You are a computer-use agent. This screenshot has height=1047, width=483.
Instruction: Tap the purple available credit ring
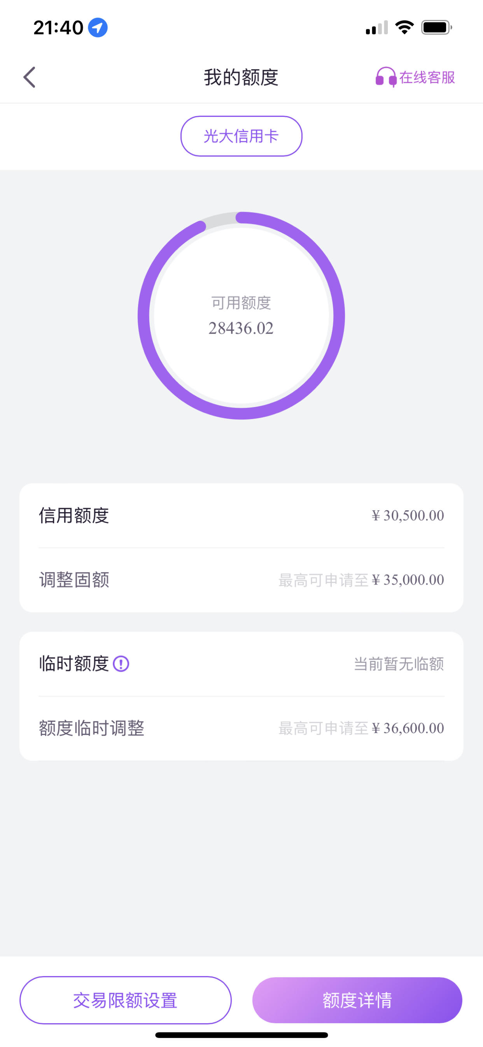tap(241, 316)
